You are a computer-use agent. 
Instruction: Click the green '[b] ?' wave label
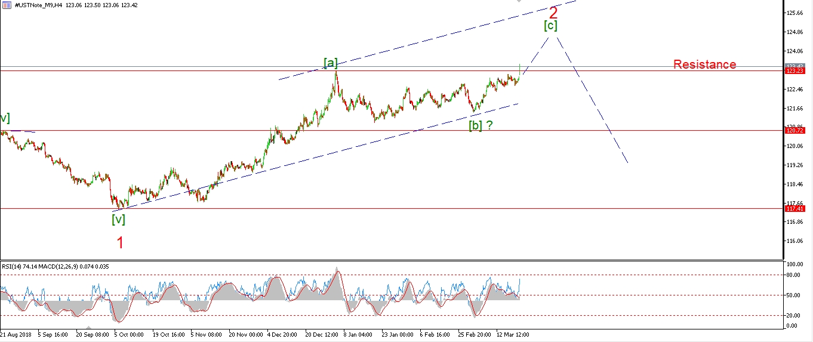coord(481,125)
